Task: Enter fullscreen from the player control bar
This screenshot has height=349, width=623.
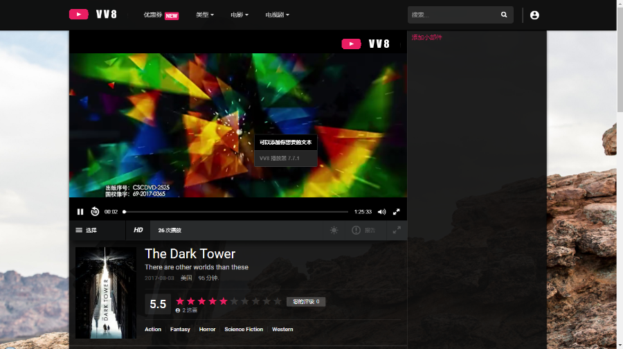Action: (396, 212)
